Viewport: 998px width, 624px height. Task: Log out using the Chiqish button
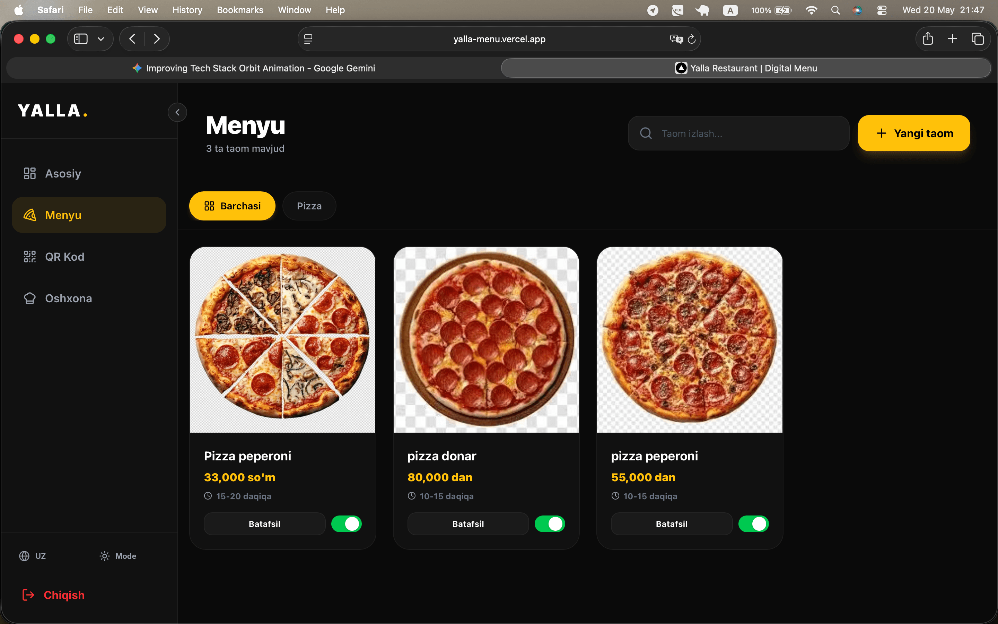(54, 595)
